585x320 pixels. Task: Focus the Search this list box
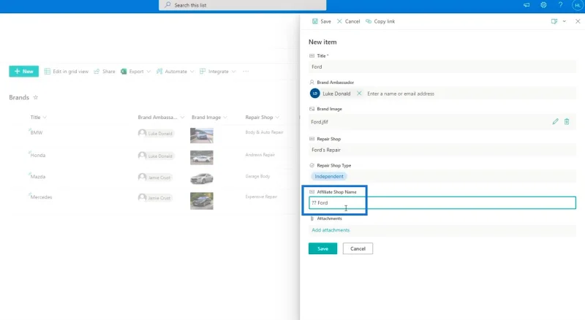click(243, 5)
